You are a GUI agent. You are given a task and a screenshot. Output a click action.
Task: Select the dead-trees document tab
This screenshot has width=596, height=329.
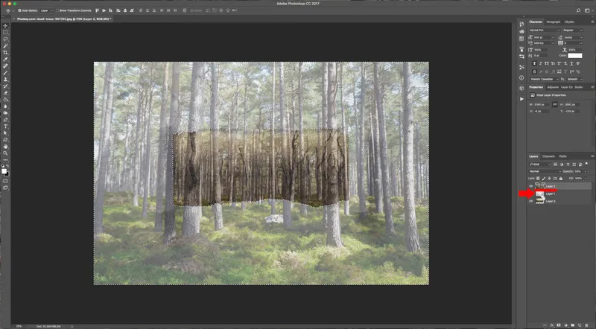[x=63, y=19]
